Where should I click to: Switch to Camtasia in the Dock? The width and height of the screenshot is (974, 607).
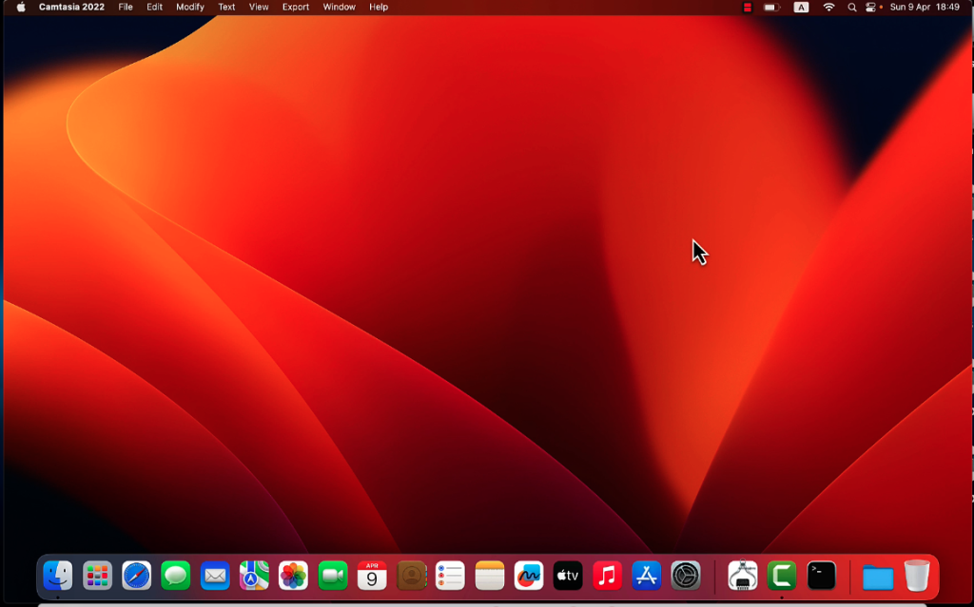pyautogui.click(x=782, y=576)
